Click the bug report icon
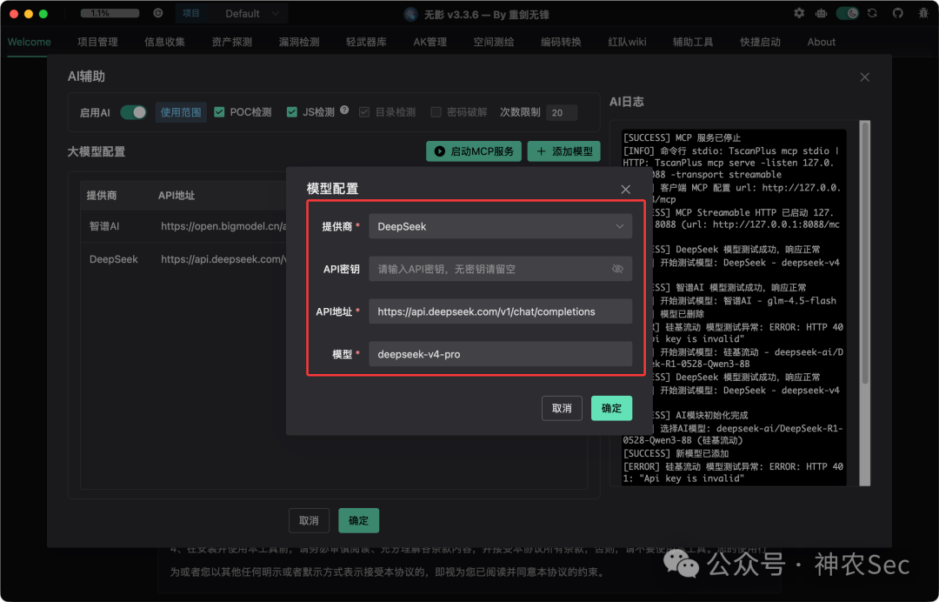Image resolution: width=939 pixels, height=602 pixels. (x=923, y=13)
